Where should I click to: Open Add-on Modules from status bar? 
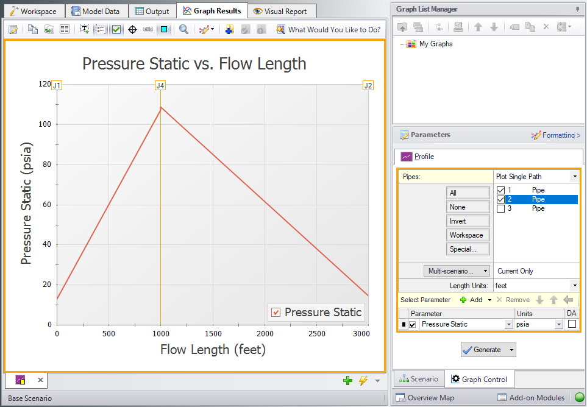[x=530, y=398]
